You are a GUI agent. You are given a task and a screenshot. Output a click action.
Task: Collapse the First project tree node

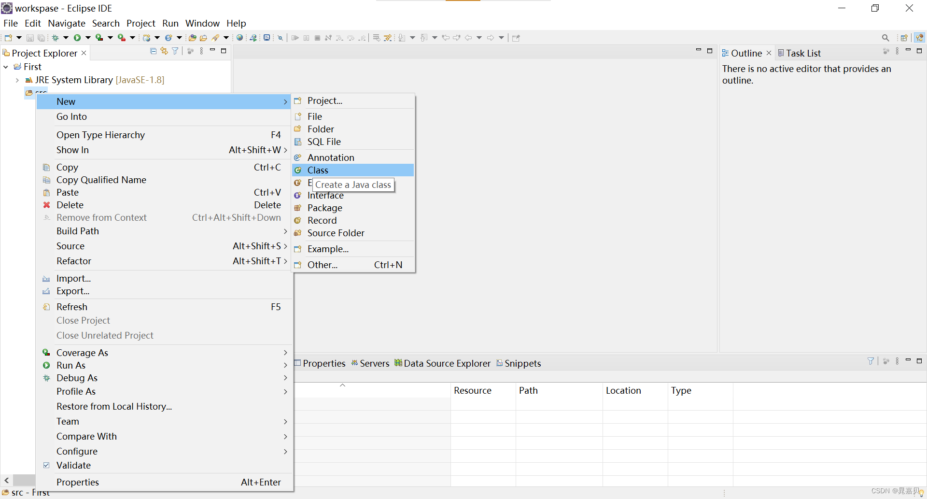tap(6, 67)
